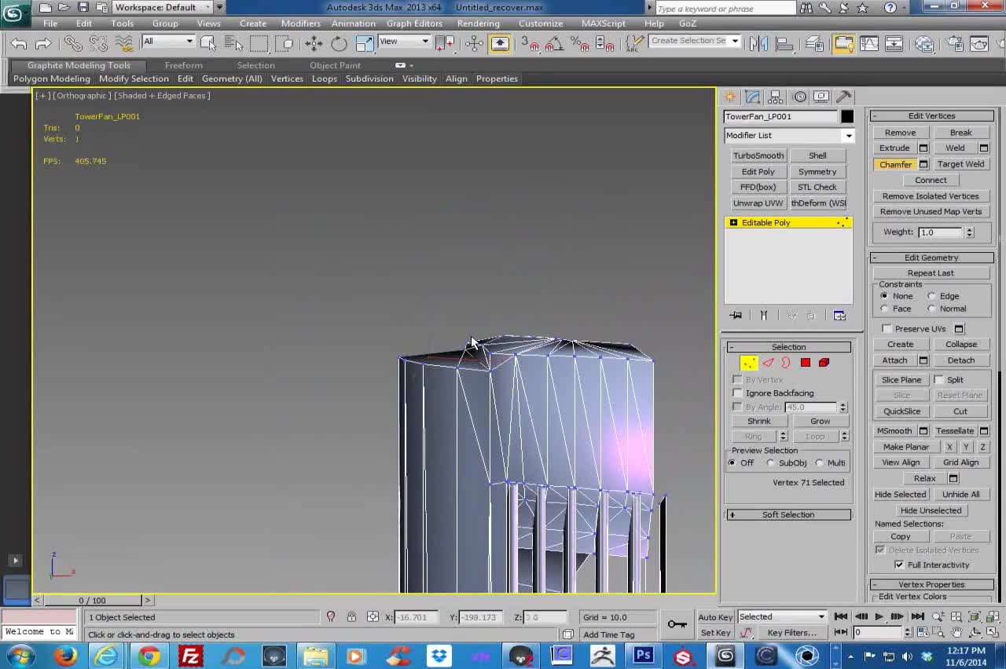
Task: Expand the Soft Selection rollout
Action: tap(788, 514)
